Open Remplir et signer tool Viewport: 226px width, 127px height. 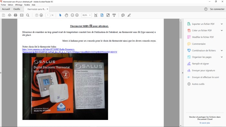pyautogui.click(x=200, y=64)
